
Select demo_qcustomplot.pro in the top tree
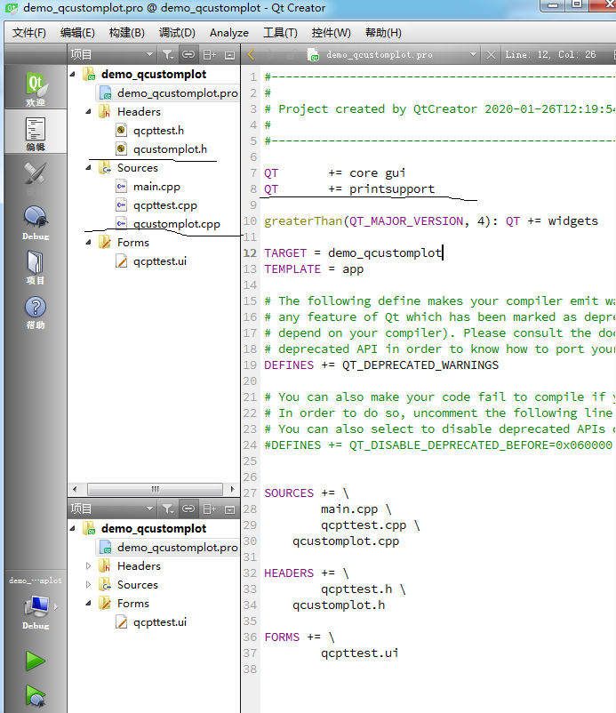pyautogui.click(x=177, y=92)
